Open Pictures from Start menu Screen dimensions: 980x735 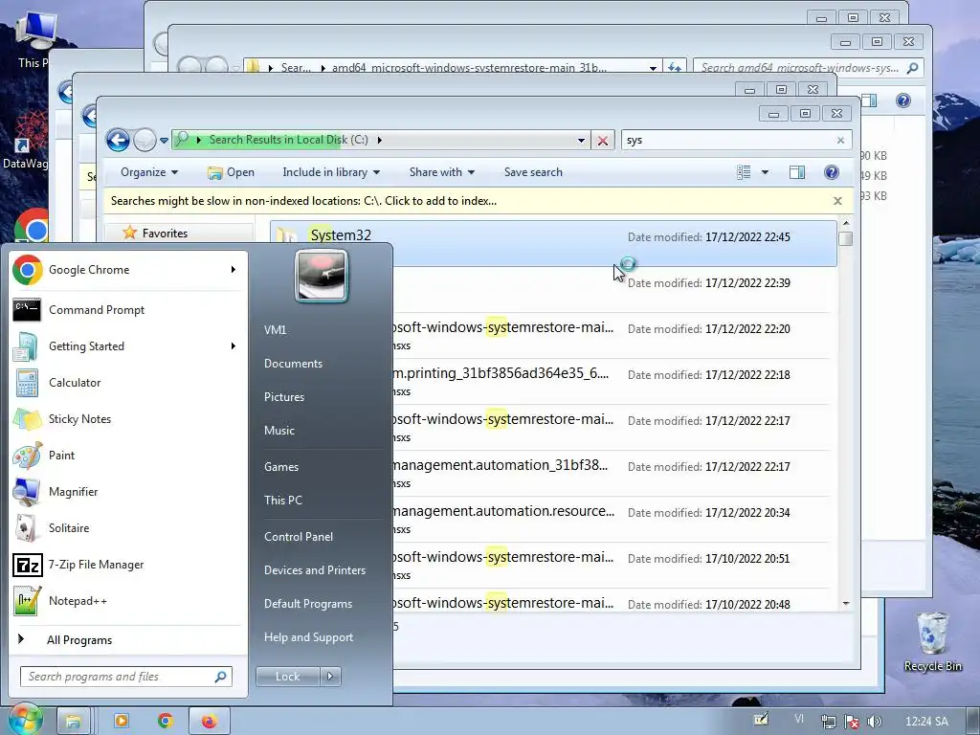pyautogui.click(x=284, y=397)
